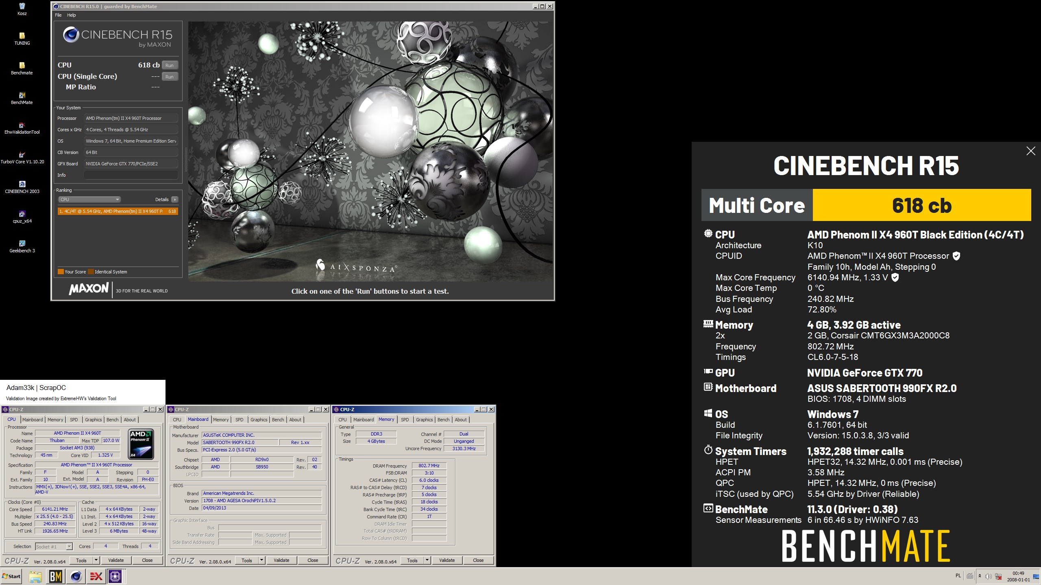Viewport: 1041px width, 585px height.
Task: Switch to BenchMate in the taskbar
Action: point(56,576)
